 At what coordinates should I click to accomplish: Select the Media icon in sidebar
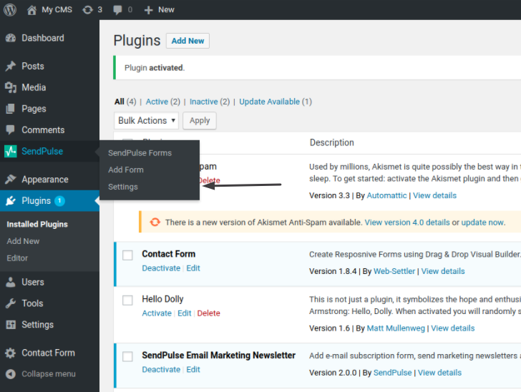click(10, 87)
